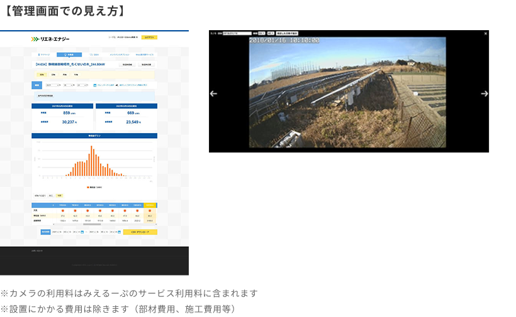Click the first sun weather icon in table

(64, 211)
